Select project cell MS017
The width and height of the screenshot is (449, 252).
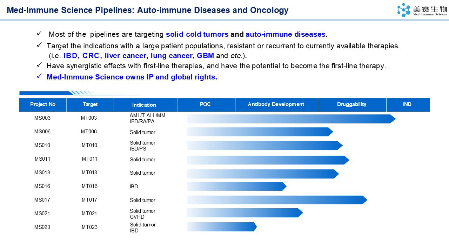(x=42, y=200)
